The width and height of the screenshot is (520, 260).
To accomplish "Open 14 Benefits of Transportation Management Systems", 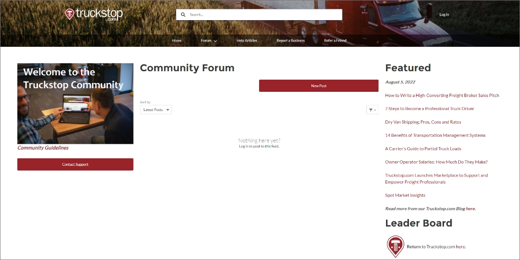I will [x=435, y=135].
